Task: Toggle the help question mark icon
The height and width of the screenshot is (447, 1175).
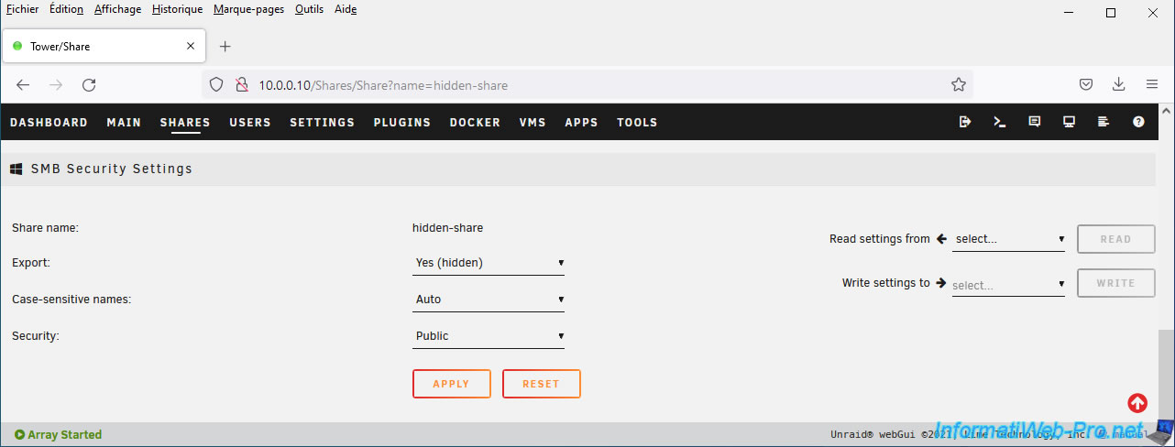Action: [x=1138, y=122]
